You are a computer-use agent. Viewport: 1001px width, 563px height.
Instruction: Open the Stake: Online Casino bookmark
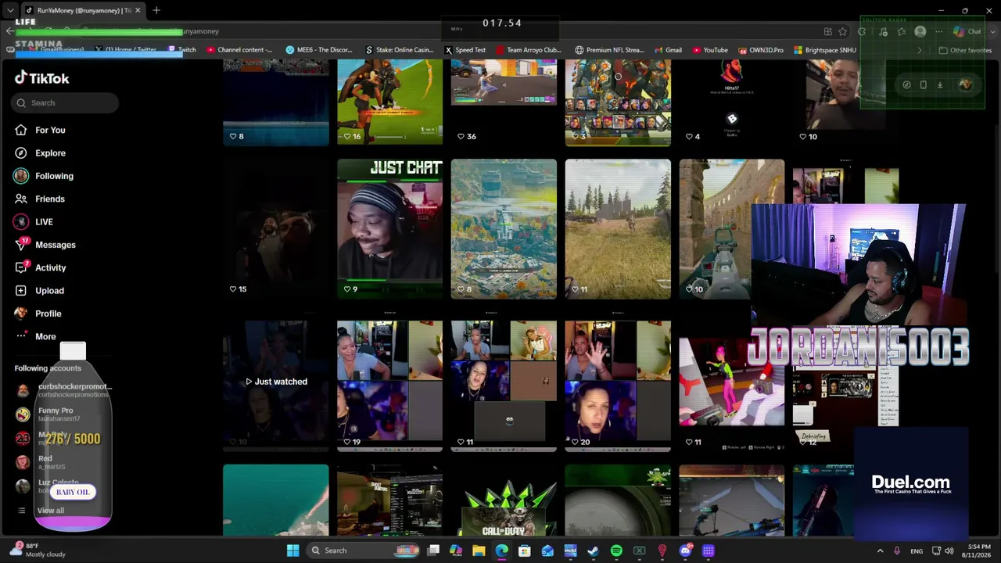400,50
